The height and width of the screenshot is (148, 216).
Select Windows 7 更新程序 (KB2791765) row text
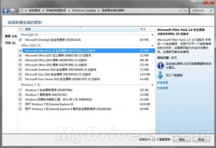pyautogui.click(x=46, y=95)
